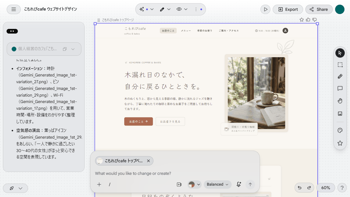Expand the chevron on the prompt history card
Image resolution: width=350 pixels, height=197 pixels.
[73, 49]
